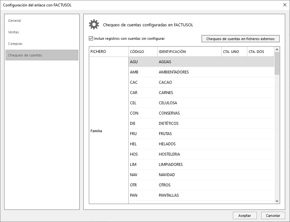Click Chequeo de cuentas en ficheros externos
Image resolution: width=290 pixels, height=222 pixels.
click(240, 39)
